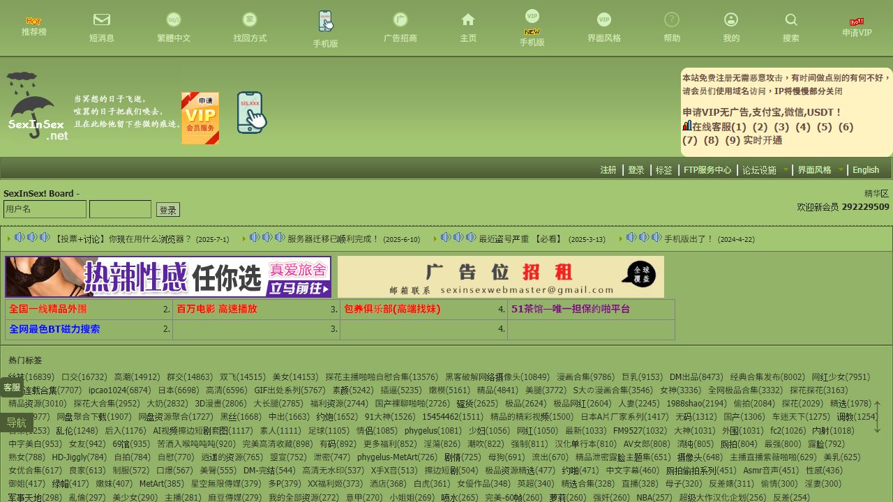Open 手机版 phone icon in top bar
This screenshot has width=893, height=502.
pos(325,22)
